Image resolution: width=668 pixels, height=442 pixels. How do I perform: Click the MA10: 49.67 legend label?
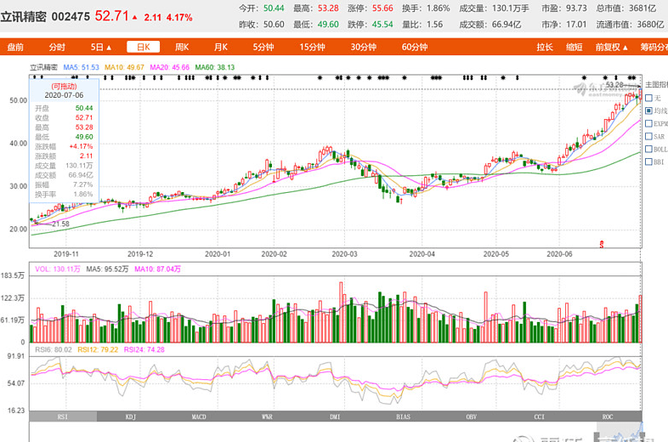(x=124, y=67)
